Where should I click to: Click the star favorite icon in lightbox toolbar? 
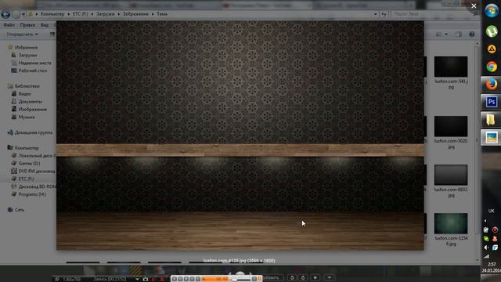[x=315, y=277]
